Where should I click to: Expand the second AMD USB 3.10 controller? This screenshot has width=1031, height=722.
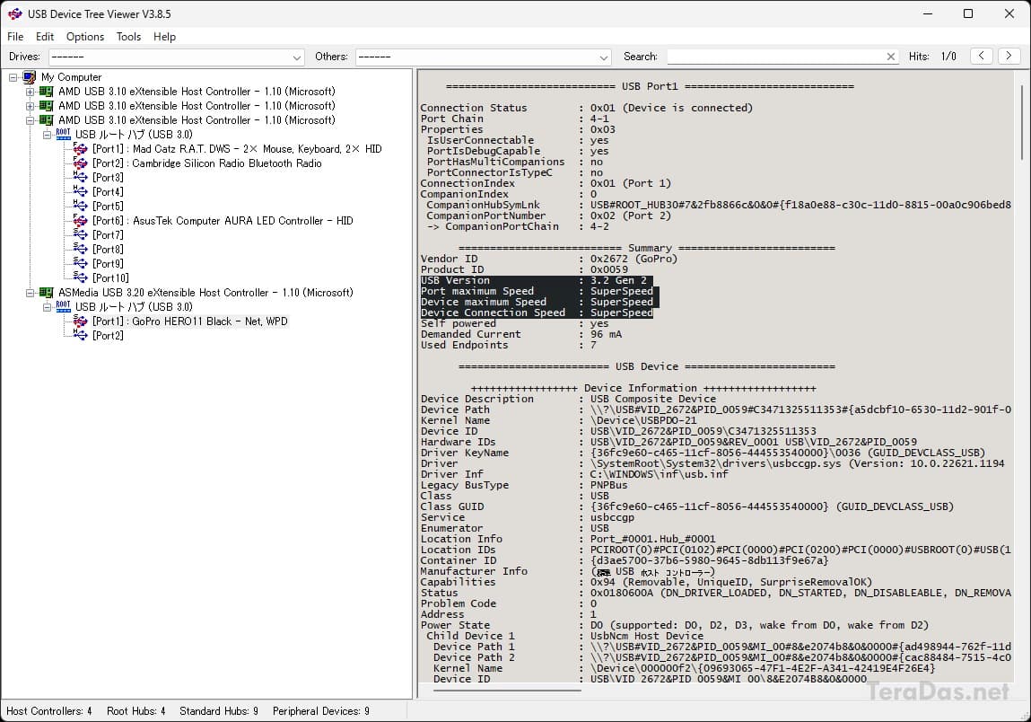click(31, 106)
